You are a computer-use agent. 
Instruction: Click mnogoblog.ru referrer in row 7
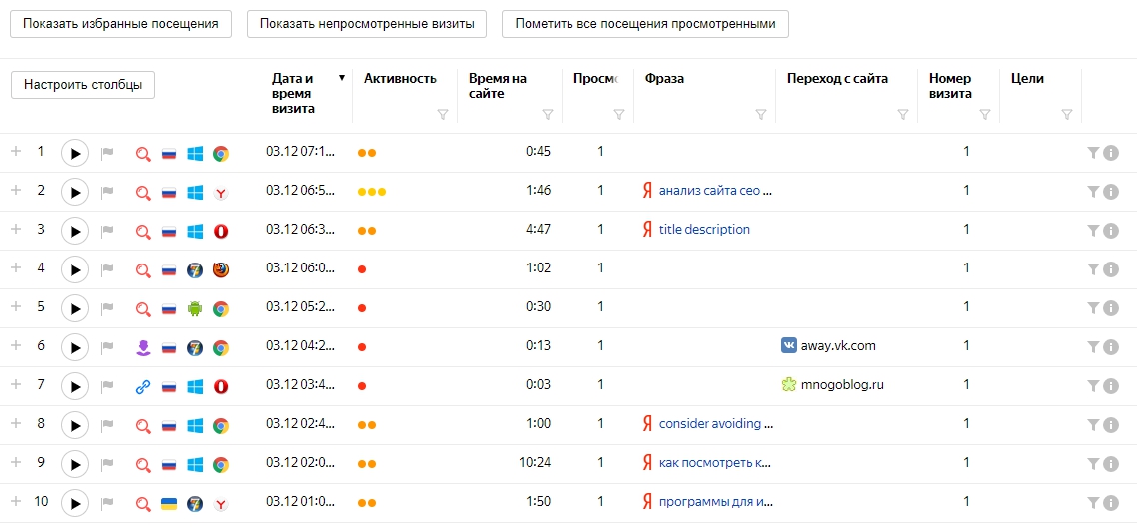842,386
